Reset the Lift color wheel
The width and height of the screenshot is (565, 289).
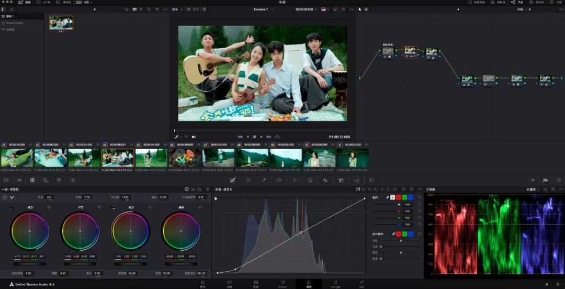48,208
